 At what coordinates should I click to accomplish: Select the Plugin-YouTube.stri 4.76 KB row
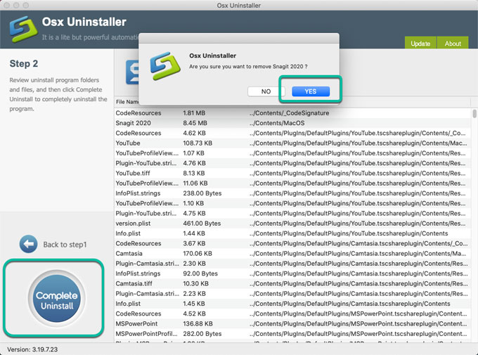(292, 163)
